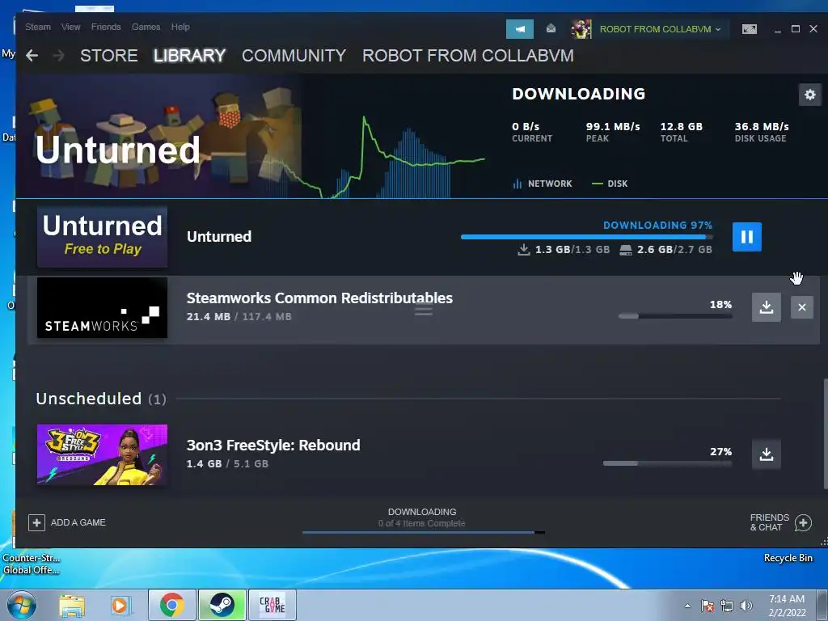
Task: Open download settings gear icon
Action: [810, 95]
